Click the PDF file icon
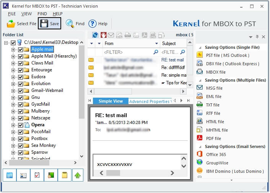270x193 pixels. (x=200, y=138)
